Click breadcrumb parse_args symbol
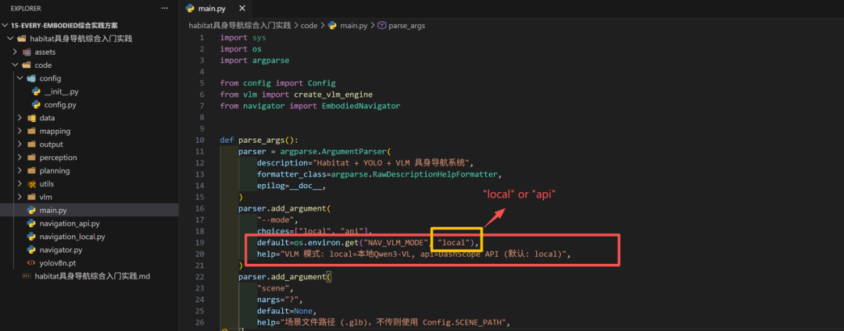The width and height of the screenshot is (844, 331). (407, 25)
